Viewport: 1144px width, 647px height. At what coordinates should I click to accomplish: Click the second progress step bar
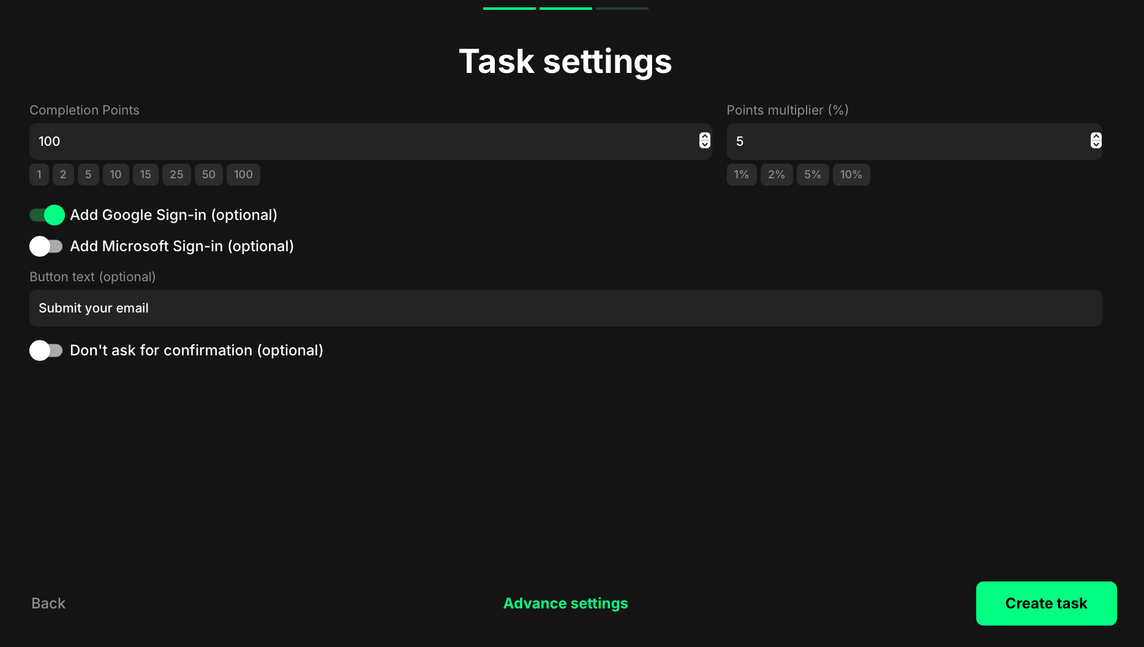coord(566,9)
